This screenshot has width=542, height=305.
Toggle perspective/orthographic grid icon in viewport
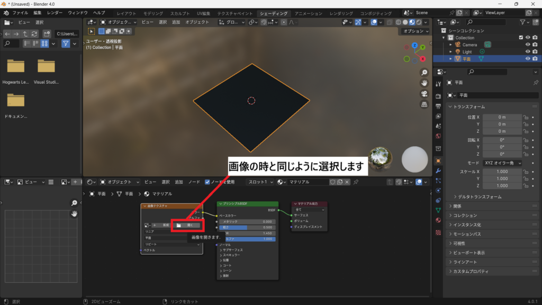tap(424, 105)
